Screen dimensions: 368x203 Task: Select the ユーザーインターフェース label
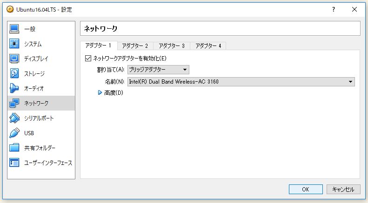pos(48,163)
